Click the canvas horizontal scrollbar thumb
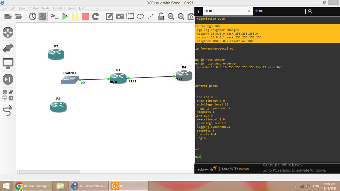 click(50, 172)
